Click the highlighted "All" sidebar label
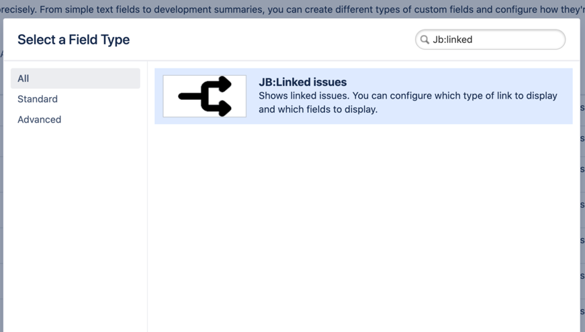Viewport: 585px width, 332px height. pos(24,78)
